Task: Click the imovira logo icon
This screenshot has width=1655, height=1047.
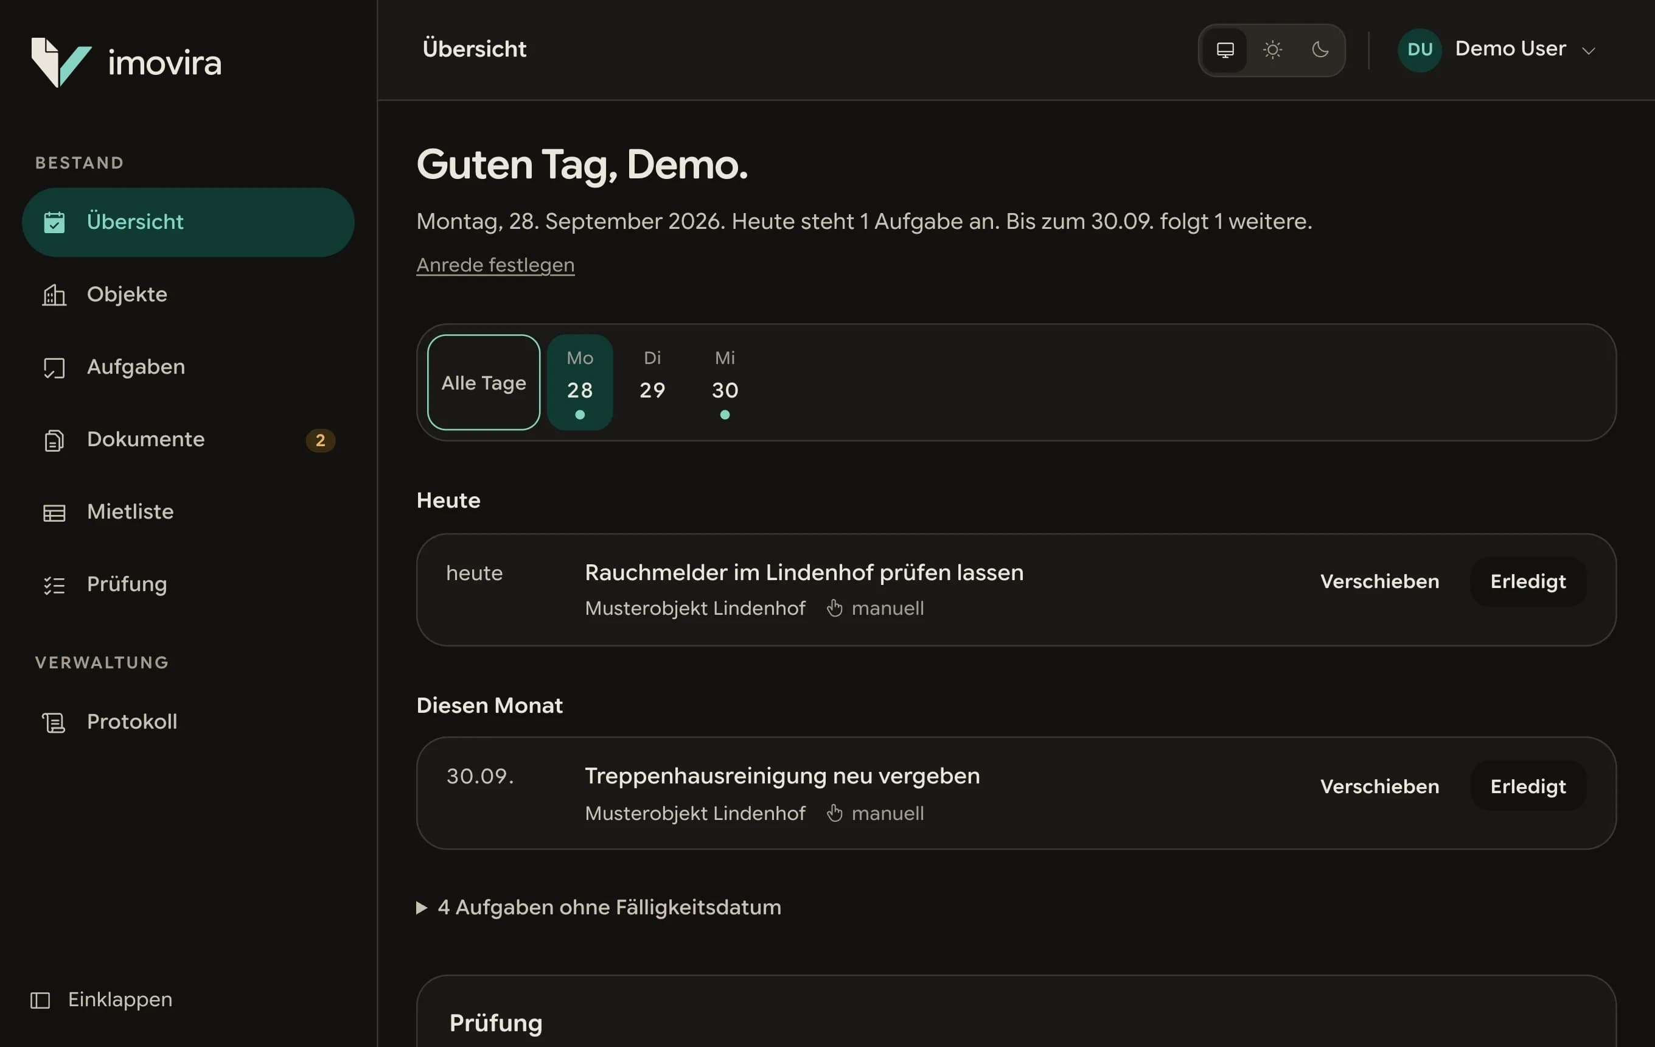Action: click(61, 63)
